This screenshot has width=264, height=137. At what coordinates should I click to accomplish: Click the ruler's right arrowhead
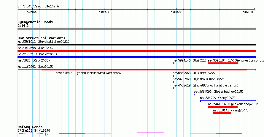(255, 9)
